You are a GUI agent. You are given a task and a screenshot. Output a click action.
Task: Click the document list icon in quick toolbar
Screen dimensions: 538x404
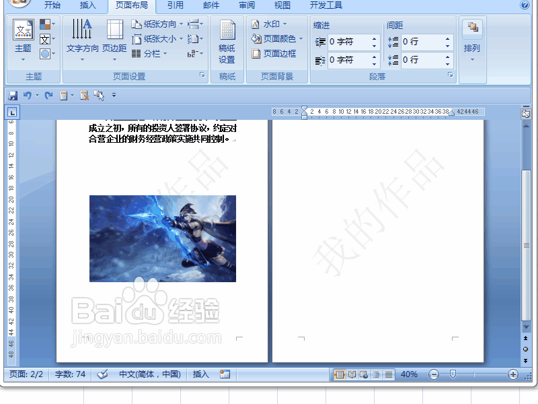coord(64,96)
